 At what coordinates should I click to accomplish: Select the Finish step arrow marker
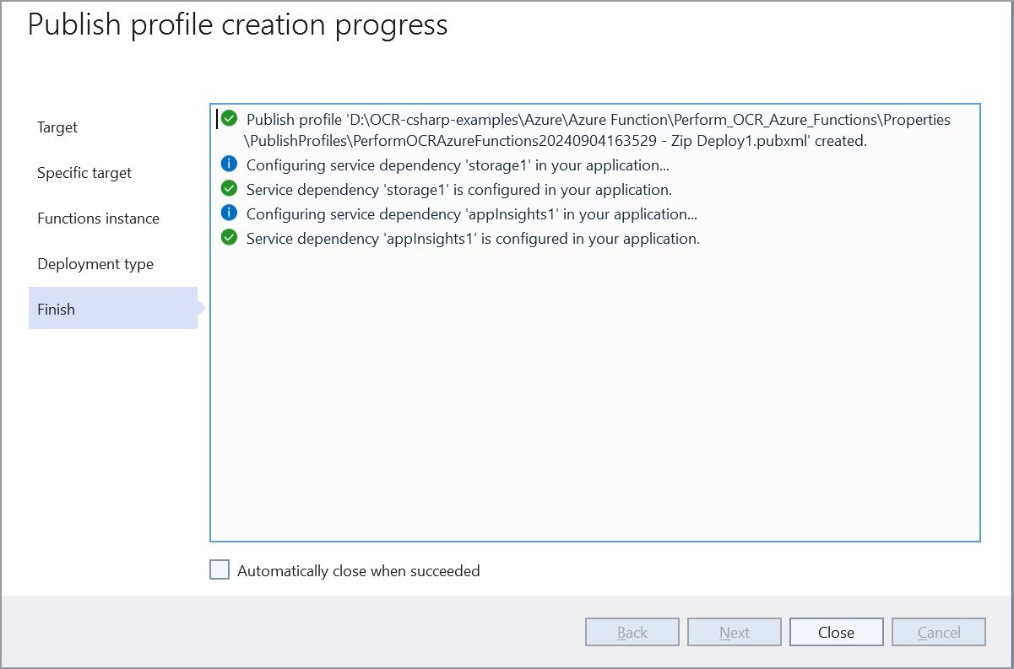[201, 308]
